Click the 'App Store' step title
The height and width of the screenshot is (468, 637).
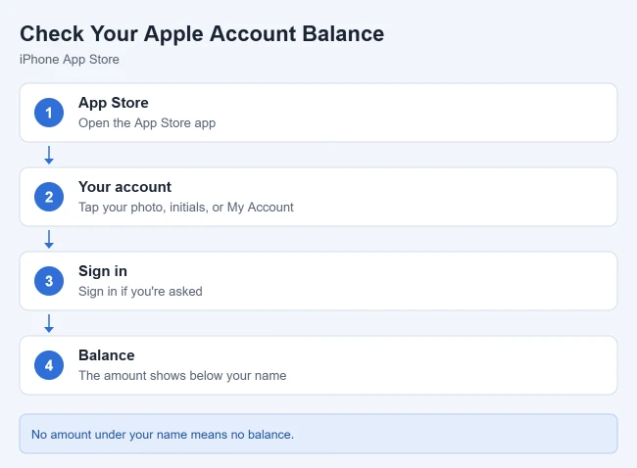point(114,103)
